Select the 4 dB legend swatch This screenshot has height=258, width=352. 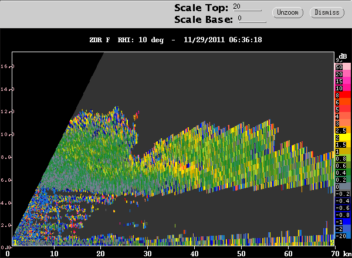[343, 116]
